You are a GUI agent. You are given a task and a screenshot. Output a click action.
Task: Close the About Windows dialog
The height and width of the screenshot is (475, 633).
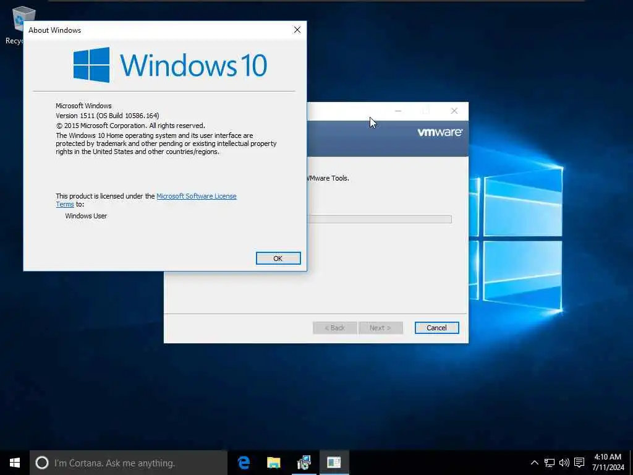[x=297, y=30]
